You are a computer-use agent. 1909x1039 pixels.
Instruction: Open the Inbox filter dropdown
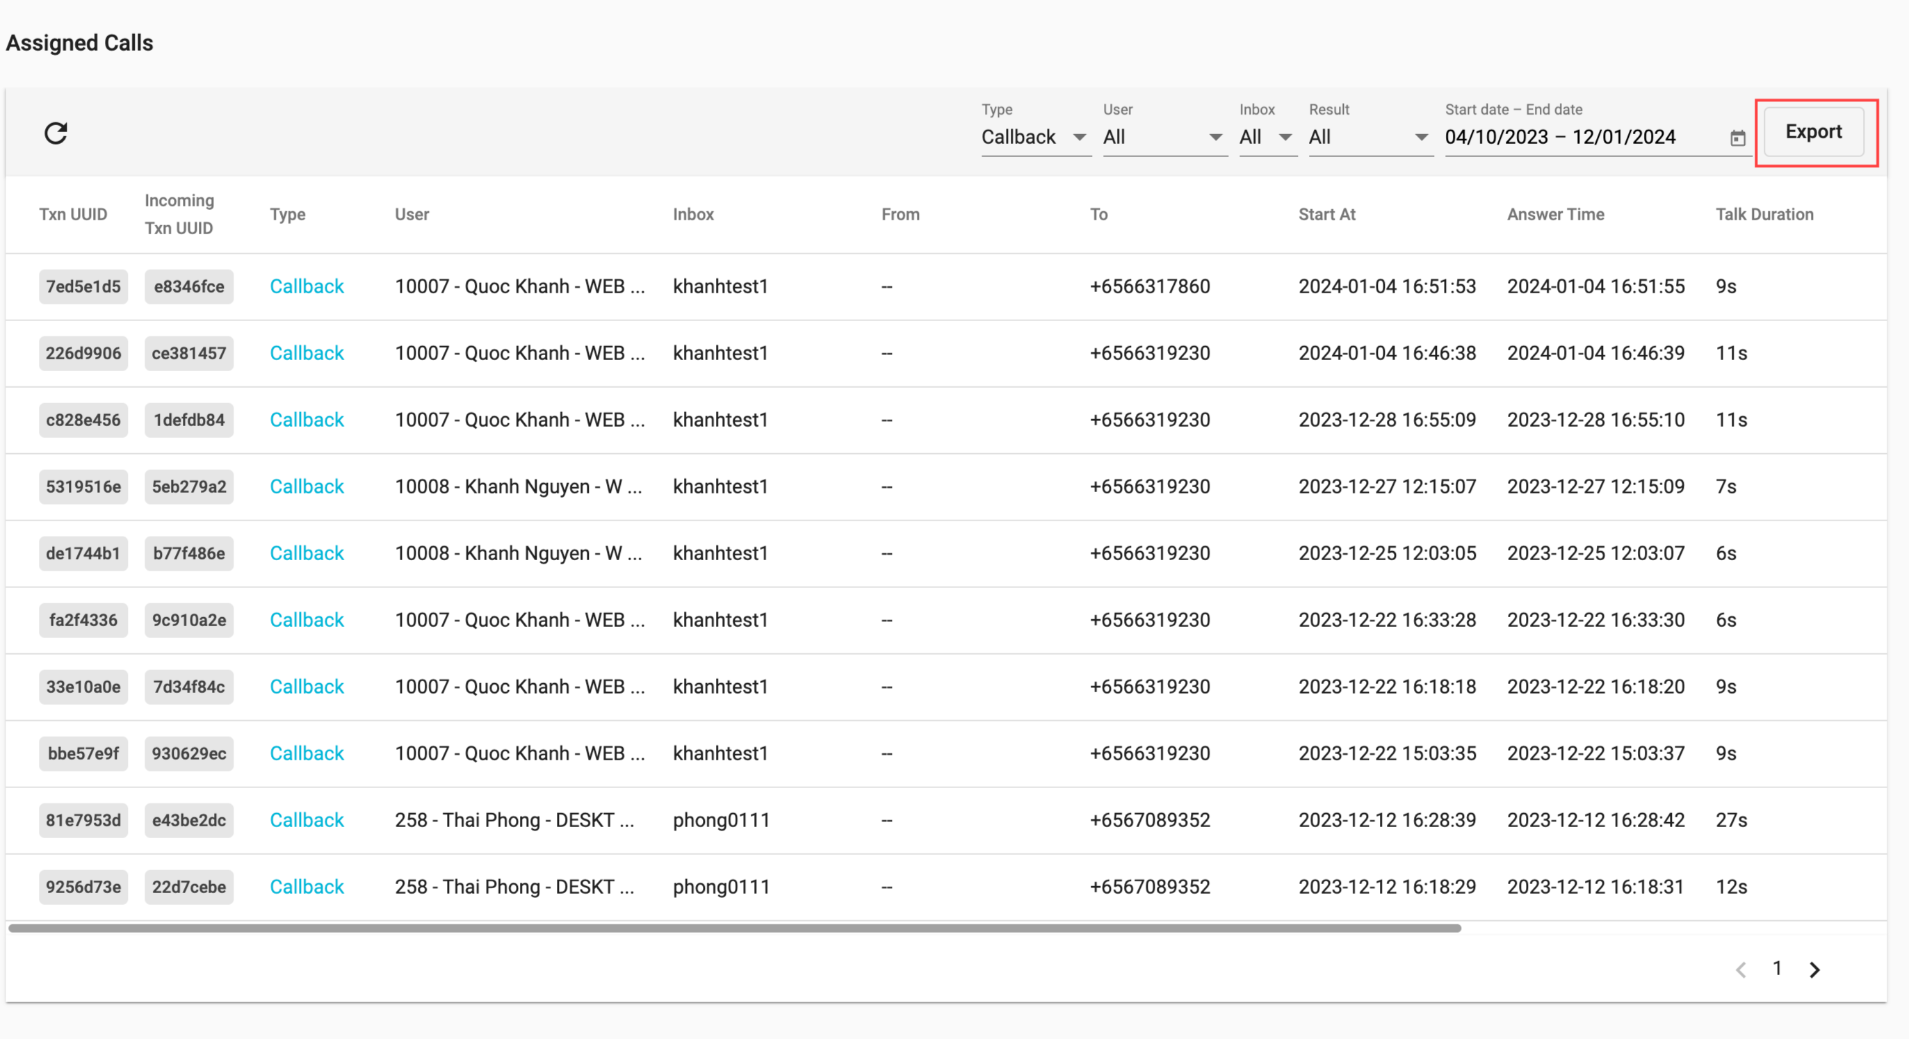pyautogui.click(x=1268, y=137)
